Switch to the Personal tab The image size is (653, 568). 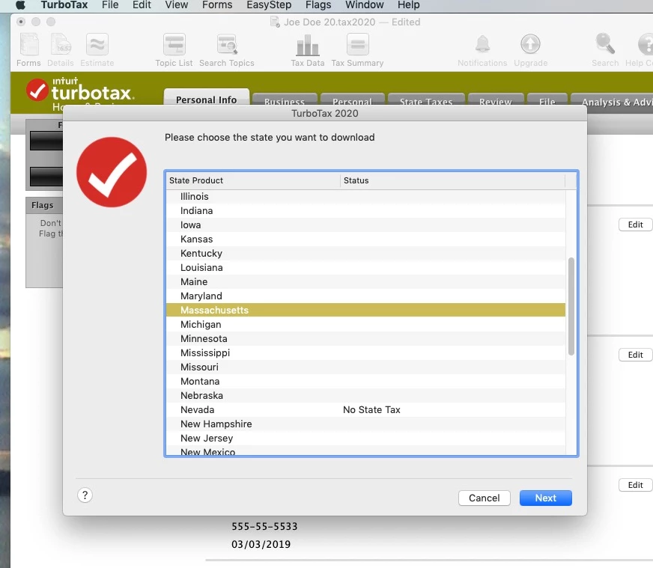tap(352, 100)
